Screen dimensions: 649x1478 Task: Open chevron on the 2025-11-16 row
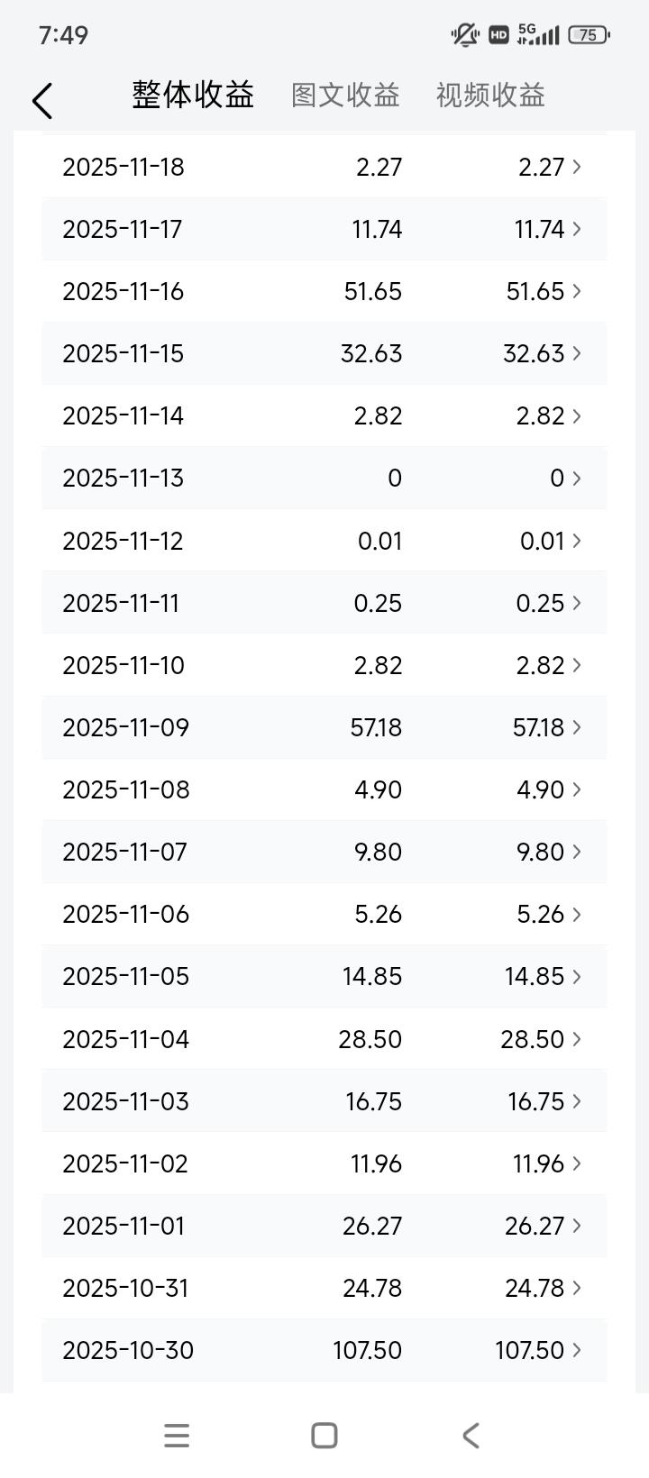(577, 291)
